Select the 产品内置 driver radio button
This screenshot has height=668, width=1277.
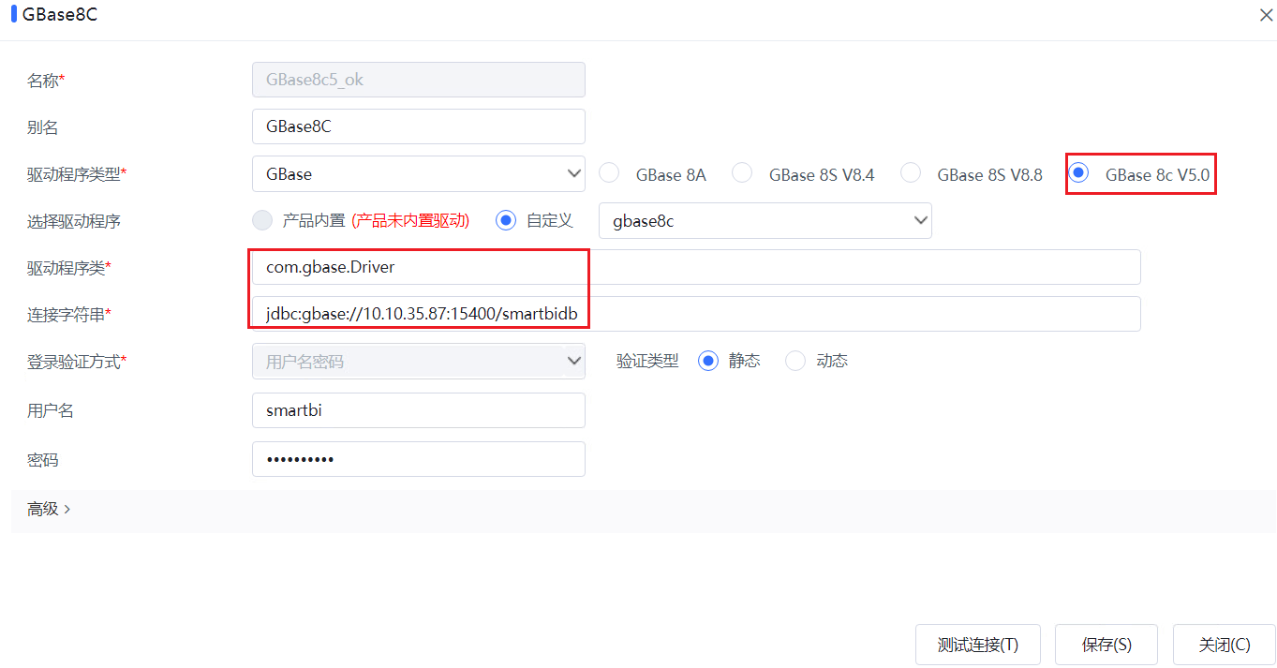click(262, 221)
